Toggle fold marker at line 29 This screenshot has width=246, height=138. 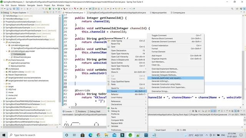[x=68, y=49]
